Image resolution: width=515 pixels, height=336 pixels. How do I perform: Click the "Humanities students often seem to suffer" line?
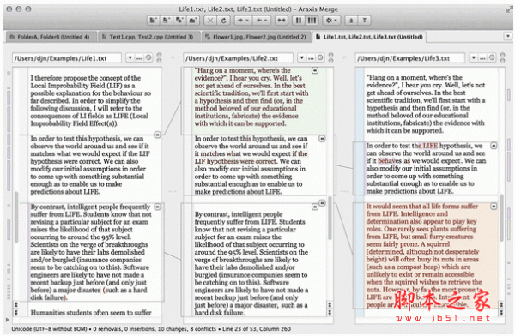[x=91, y=313]
